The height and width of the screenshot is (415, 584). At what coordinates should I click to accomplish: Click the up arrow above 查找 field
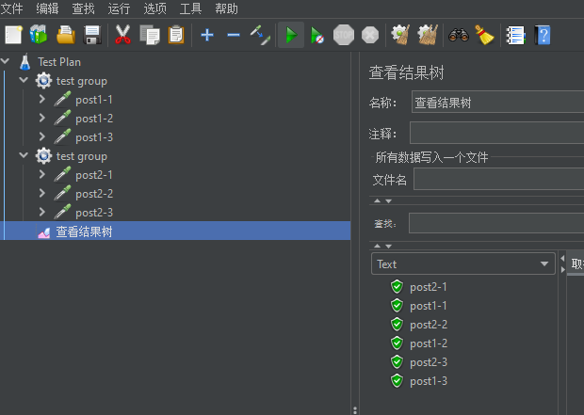click(x=377, y=200)
